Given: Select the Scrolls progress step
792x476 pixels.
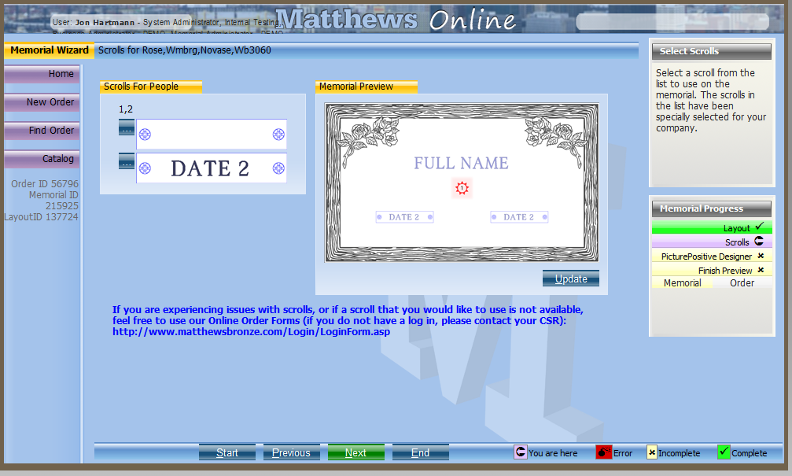Looking at the screenshot, I should (x=712, y=242).
